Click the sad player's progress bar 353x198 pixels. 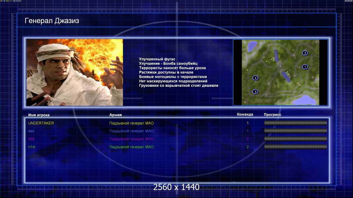[x=295, y=131]
